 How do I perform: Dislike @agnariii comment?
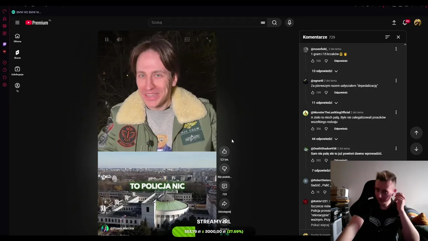point(326,92)
